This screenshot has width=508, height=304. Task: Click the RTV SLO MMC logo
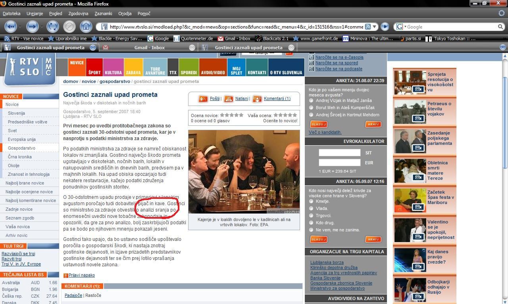[30, 69]
